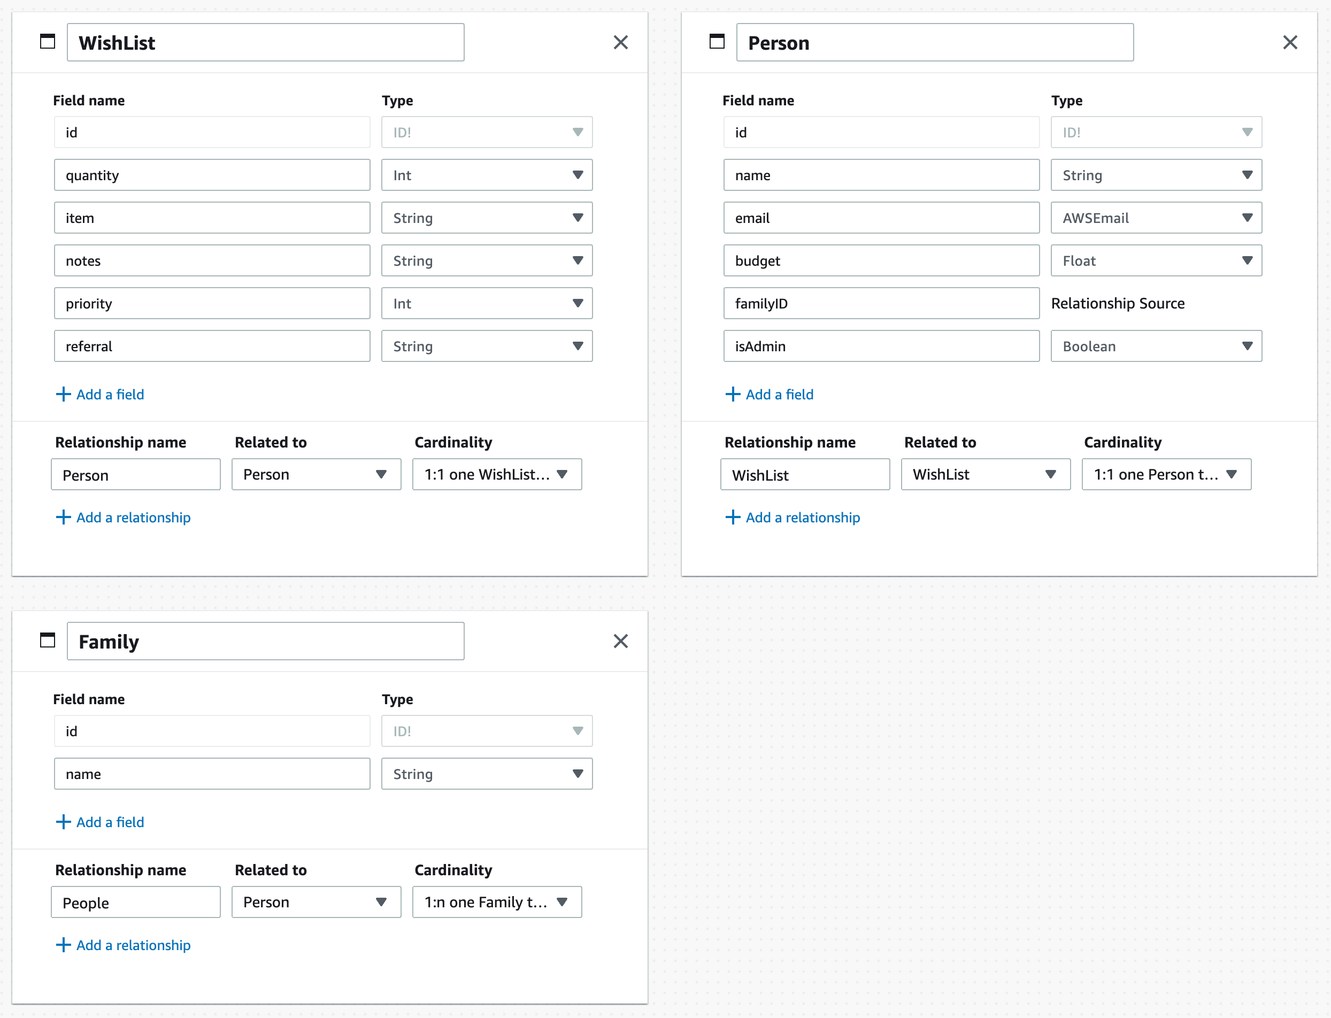1331x1018 pixels.
Task: Click Add a field in WishList model
Action: pyautogui.click(x=99, y=395)
